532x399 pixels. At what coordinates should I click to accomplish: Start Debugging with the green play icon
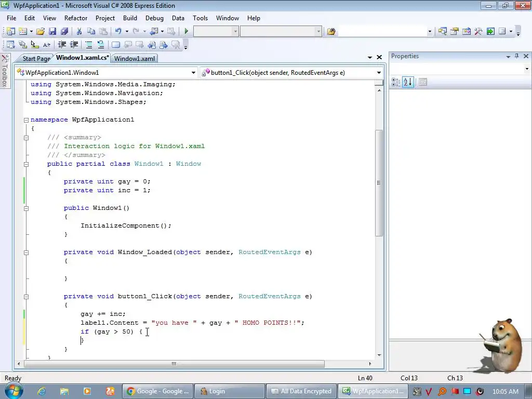[x=186, y=31]
